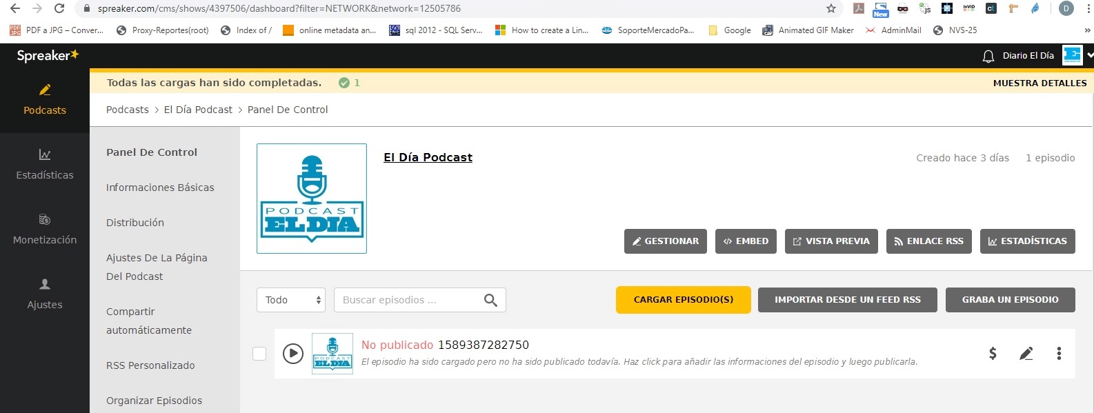Open the Distribución menu item

135,223
